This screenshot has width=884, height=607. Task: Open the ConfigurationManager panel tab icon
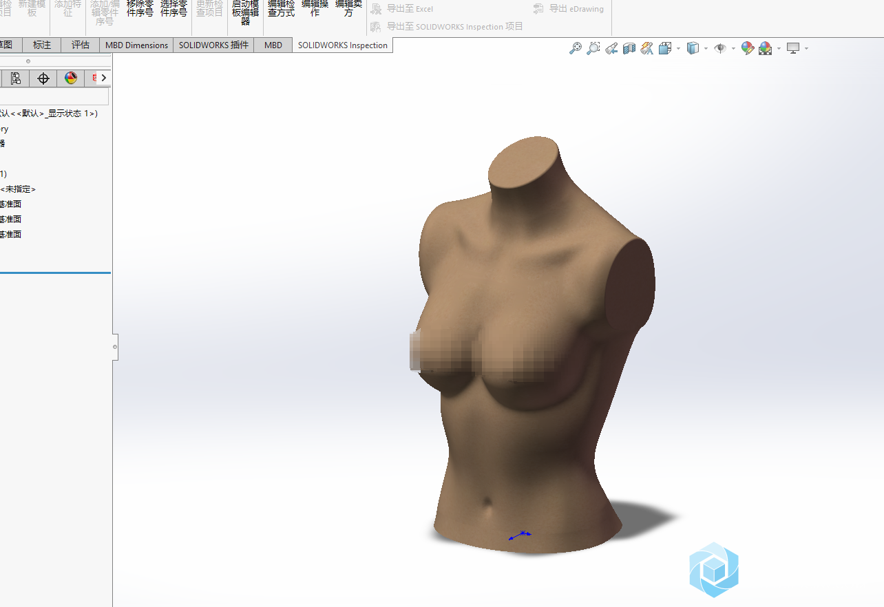[15, 78]
